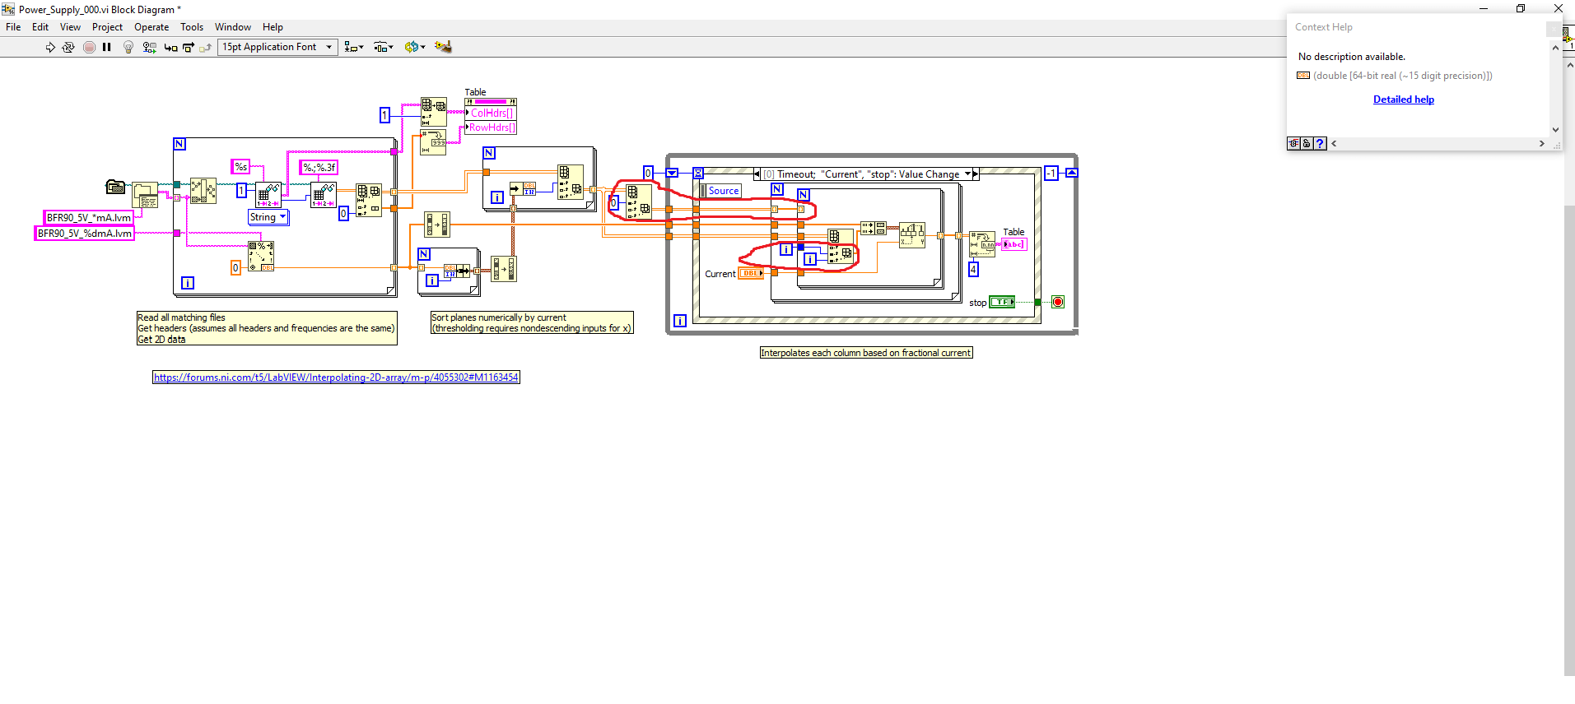Open the 15pt Application Font dropdown
The image size is (1575, 704).
277,47
